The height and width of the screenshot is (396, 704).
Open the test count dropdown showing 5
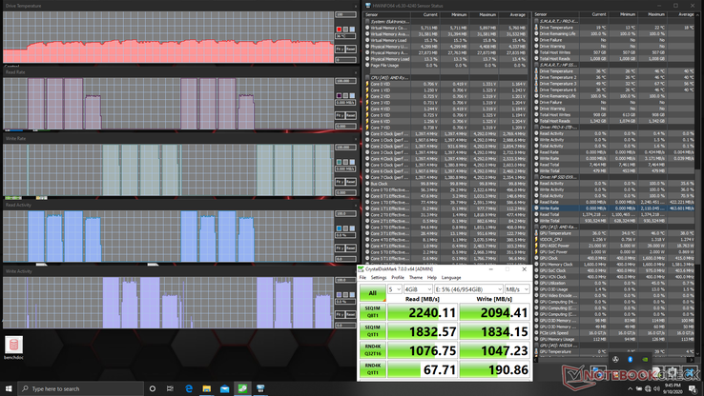point(395,289)
